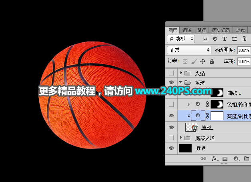Select the white 亮度/对比度 mask thumbnail
Viewport: 251px width, 182px height.
click(217, 116)
